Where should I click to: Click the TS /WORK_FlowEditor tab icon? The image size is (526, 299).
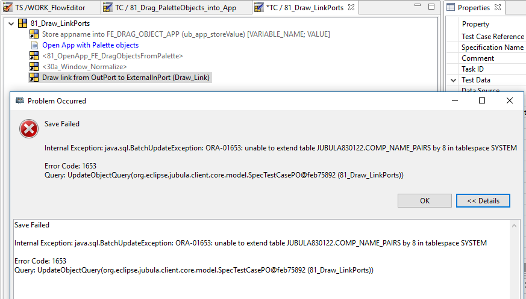pyautogui.click(x=7, y=7)
